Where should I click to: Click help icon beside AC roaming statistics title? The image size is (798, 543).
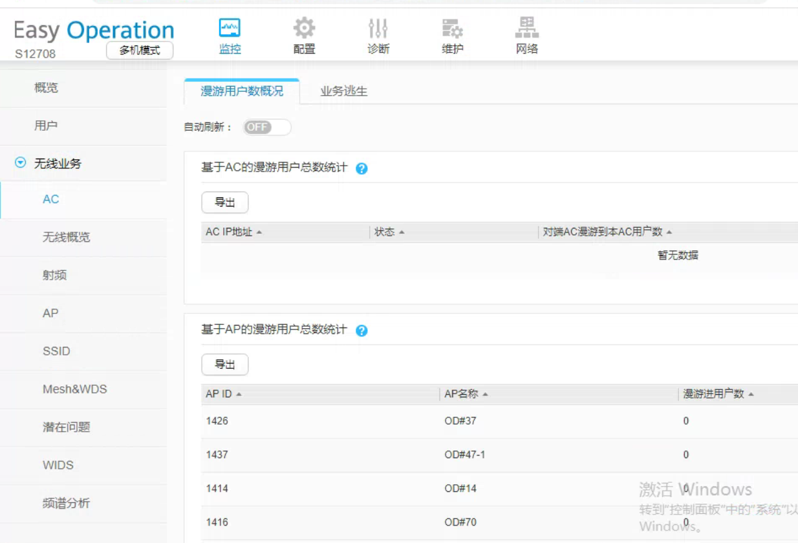tap(361, 169)
